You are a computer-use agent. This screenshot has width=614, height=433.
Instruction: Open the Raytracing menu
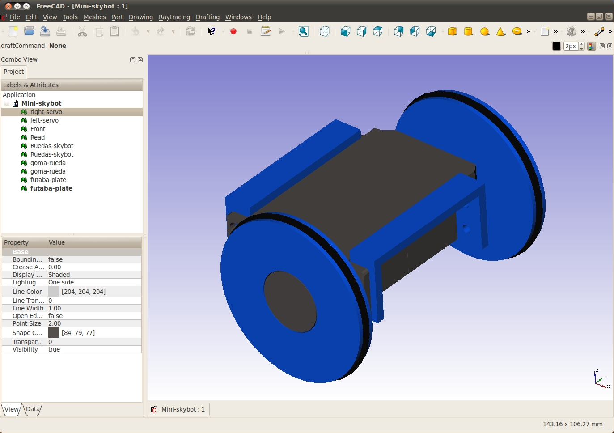pyautogui.click(x=174, y=17)
